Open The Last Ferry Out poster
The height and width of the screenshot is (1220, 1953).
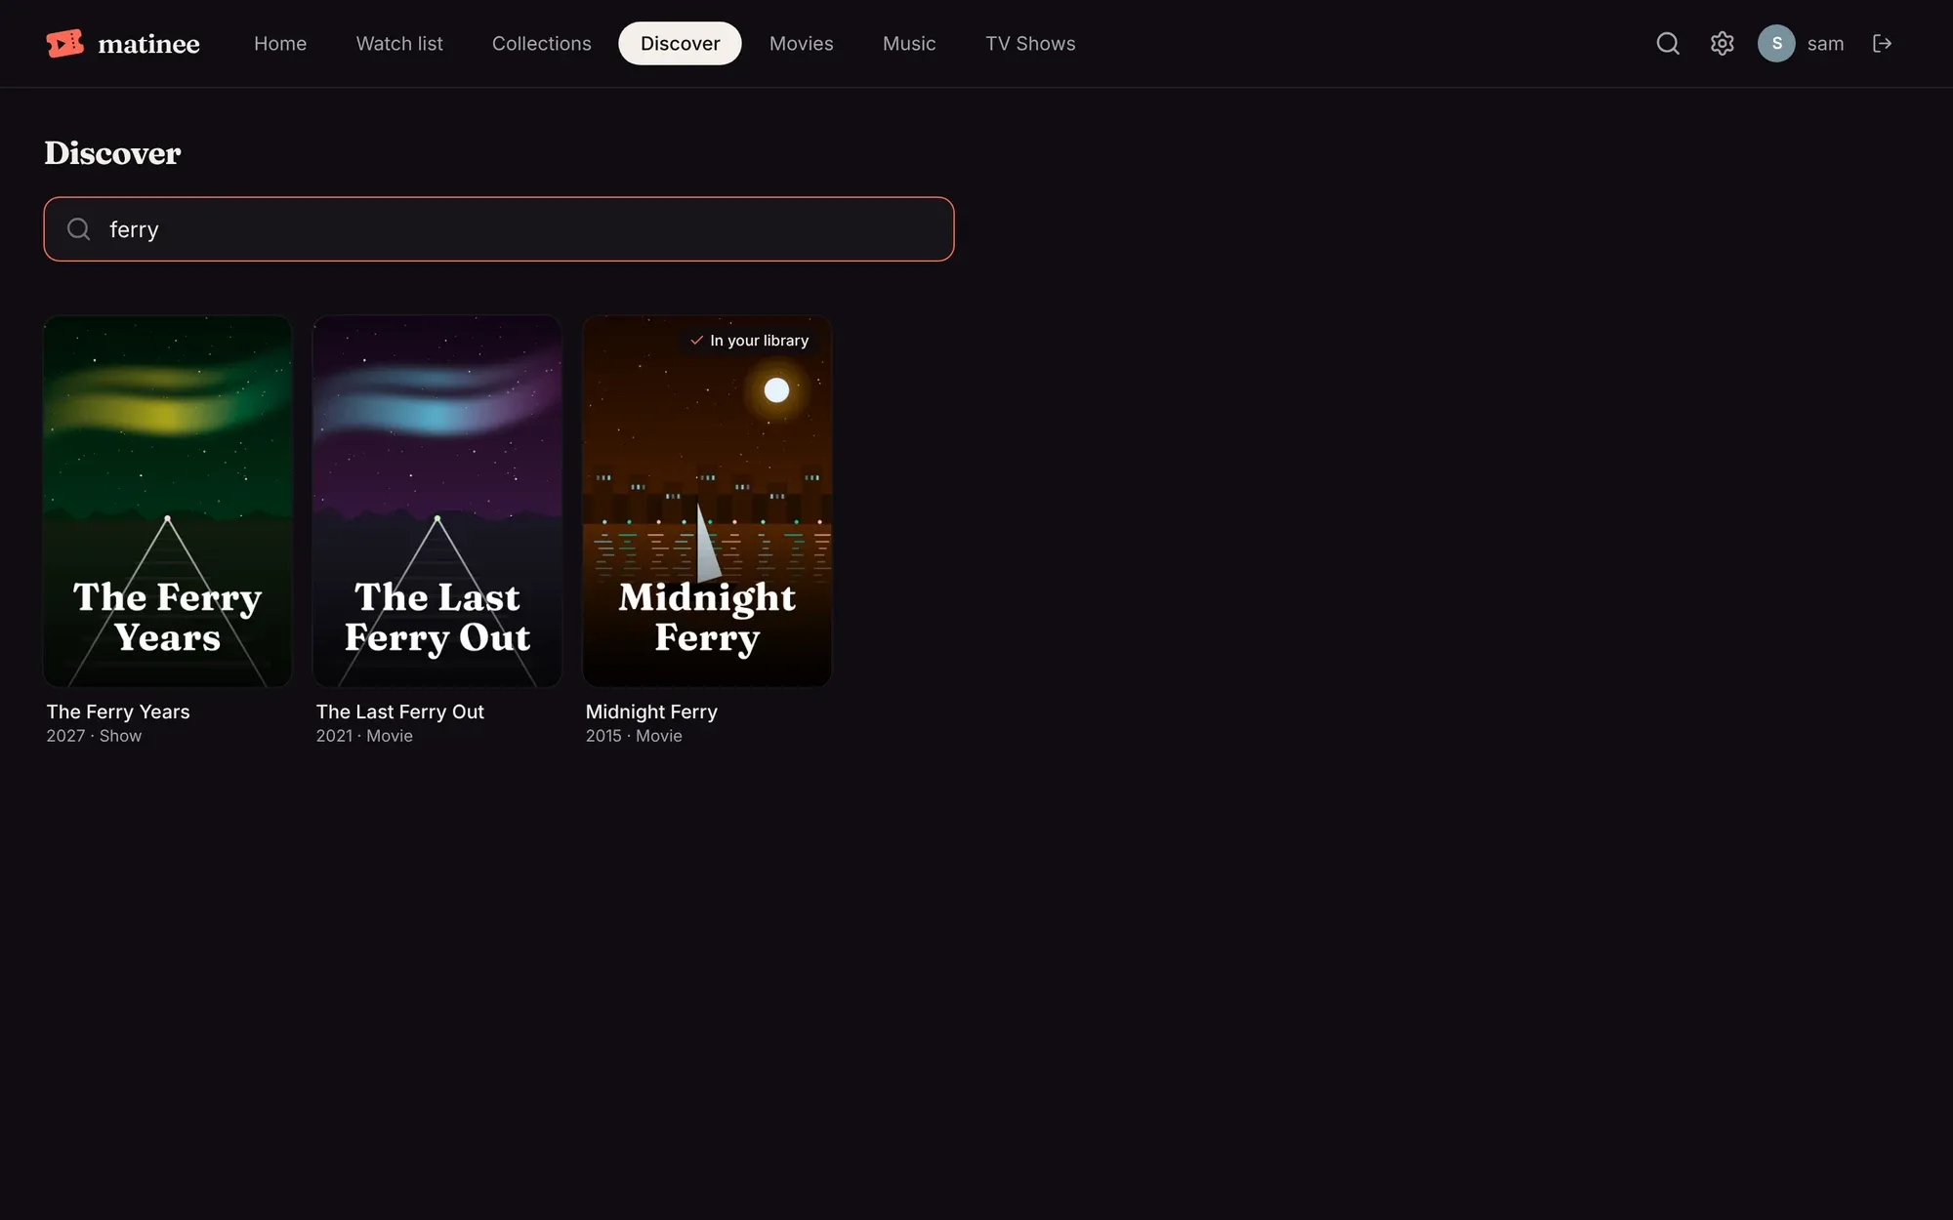coord(436,501)
